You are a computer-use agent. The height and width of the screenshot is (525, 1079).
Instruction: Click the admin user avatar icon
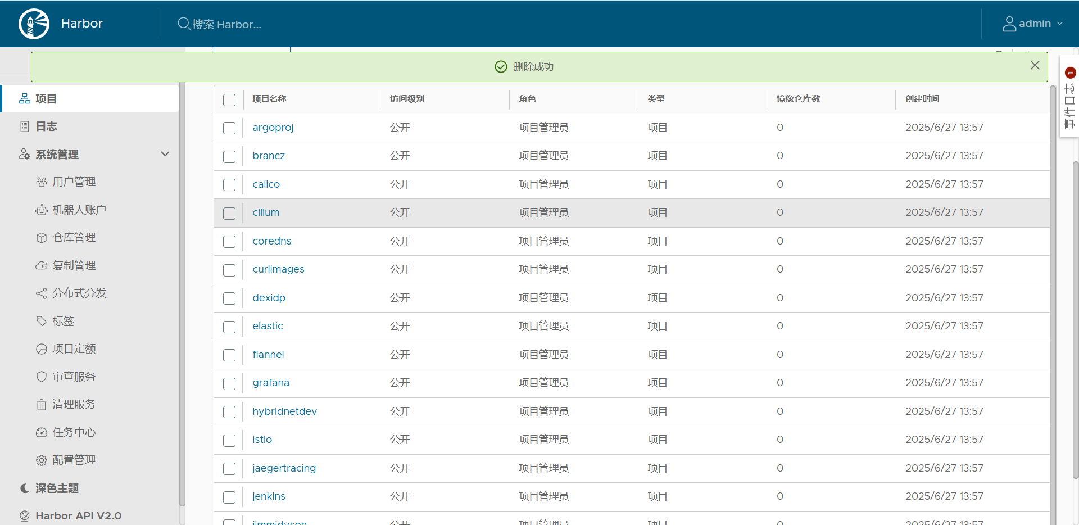click(1009, 24)
